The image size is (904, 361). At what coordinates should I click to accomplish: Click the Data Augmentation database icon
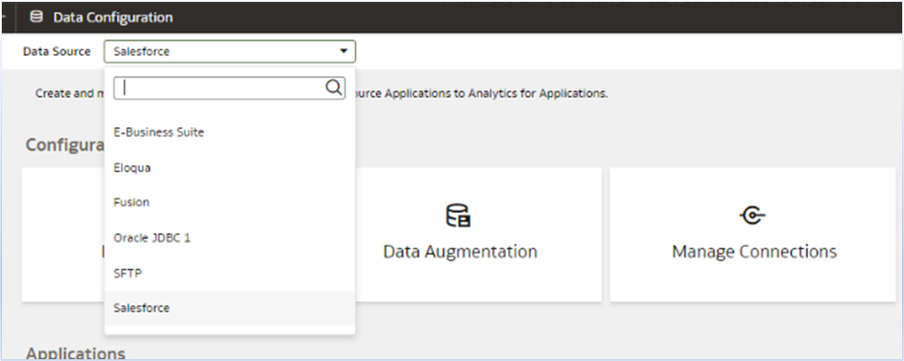(459, 215)
